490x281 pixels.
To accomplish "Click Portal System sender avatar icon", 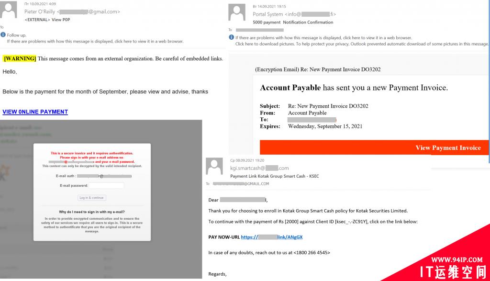I will click(x=237, y=12).
